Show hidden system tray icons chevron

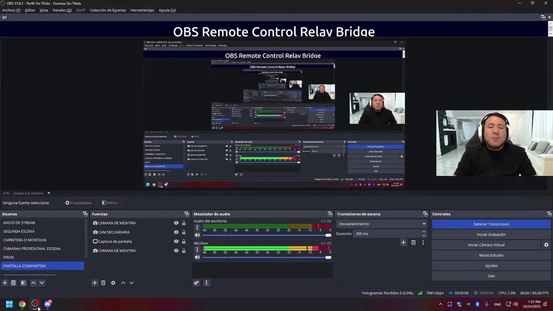click(440, 304)
